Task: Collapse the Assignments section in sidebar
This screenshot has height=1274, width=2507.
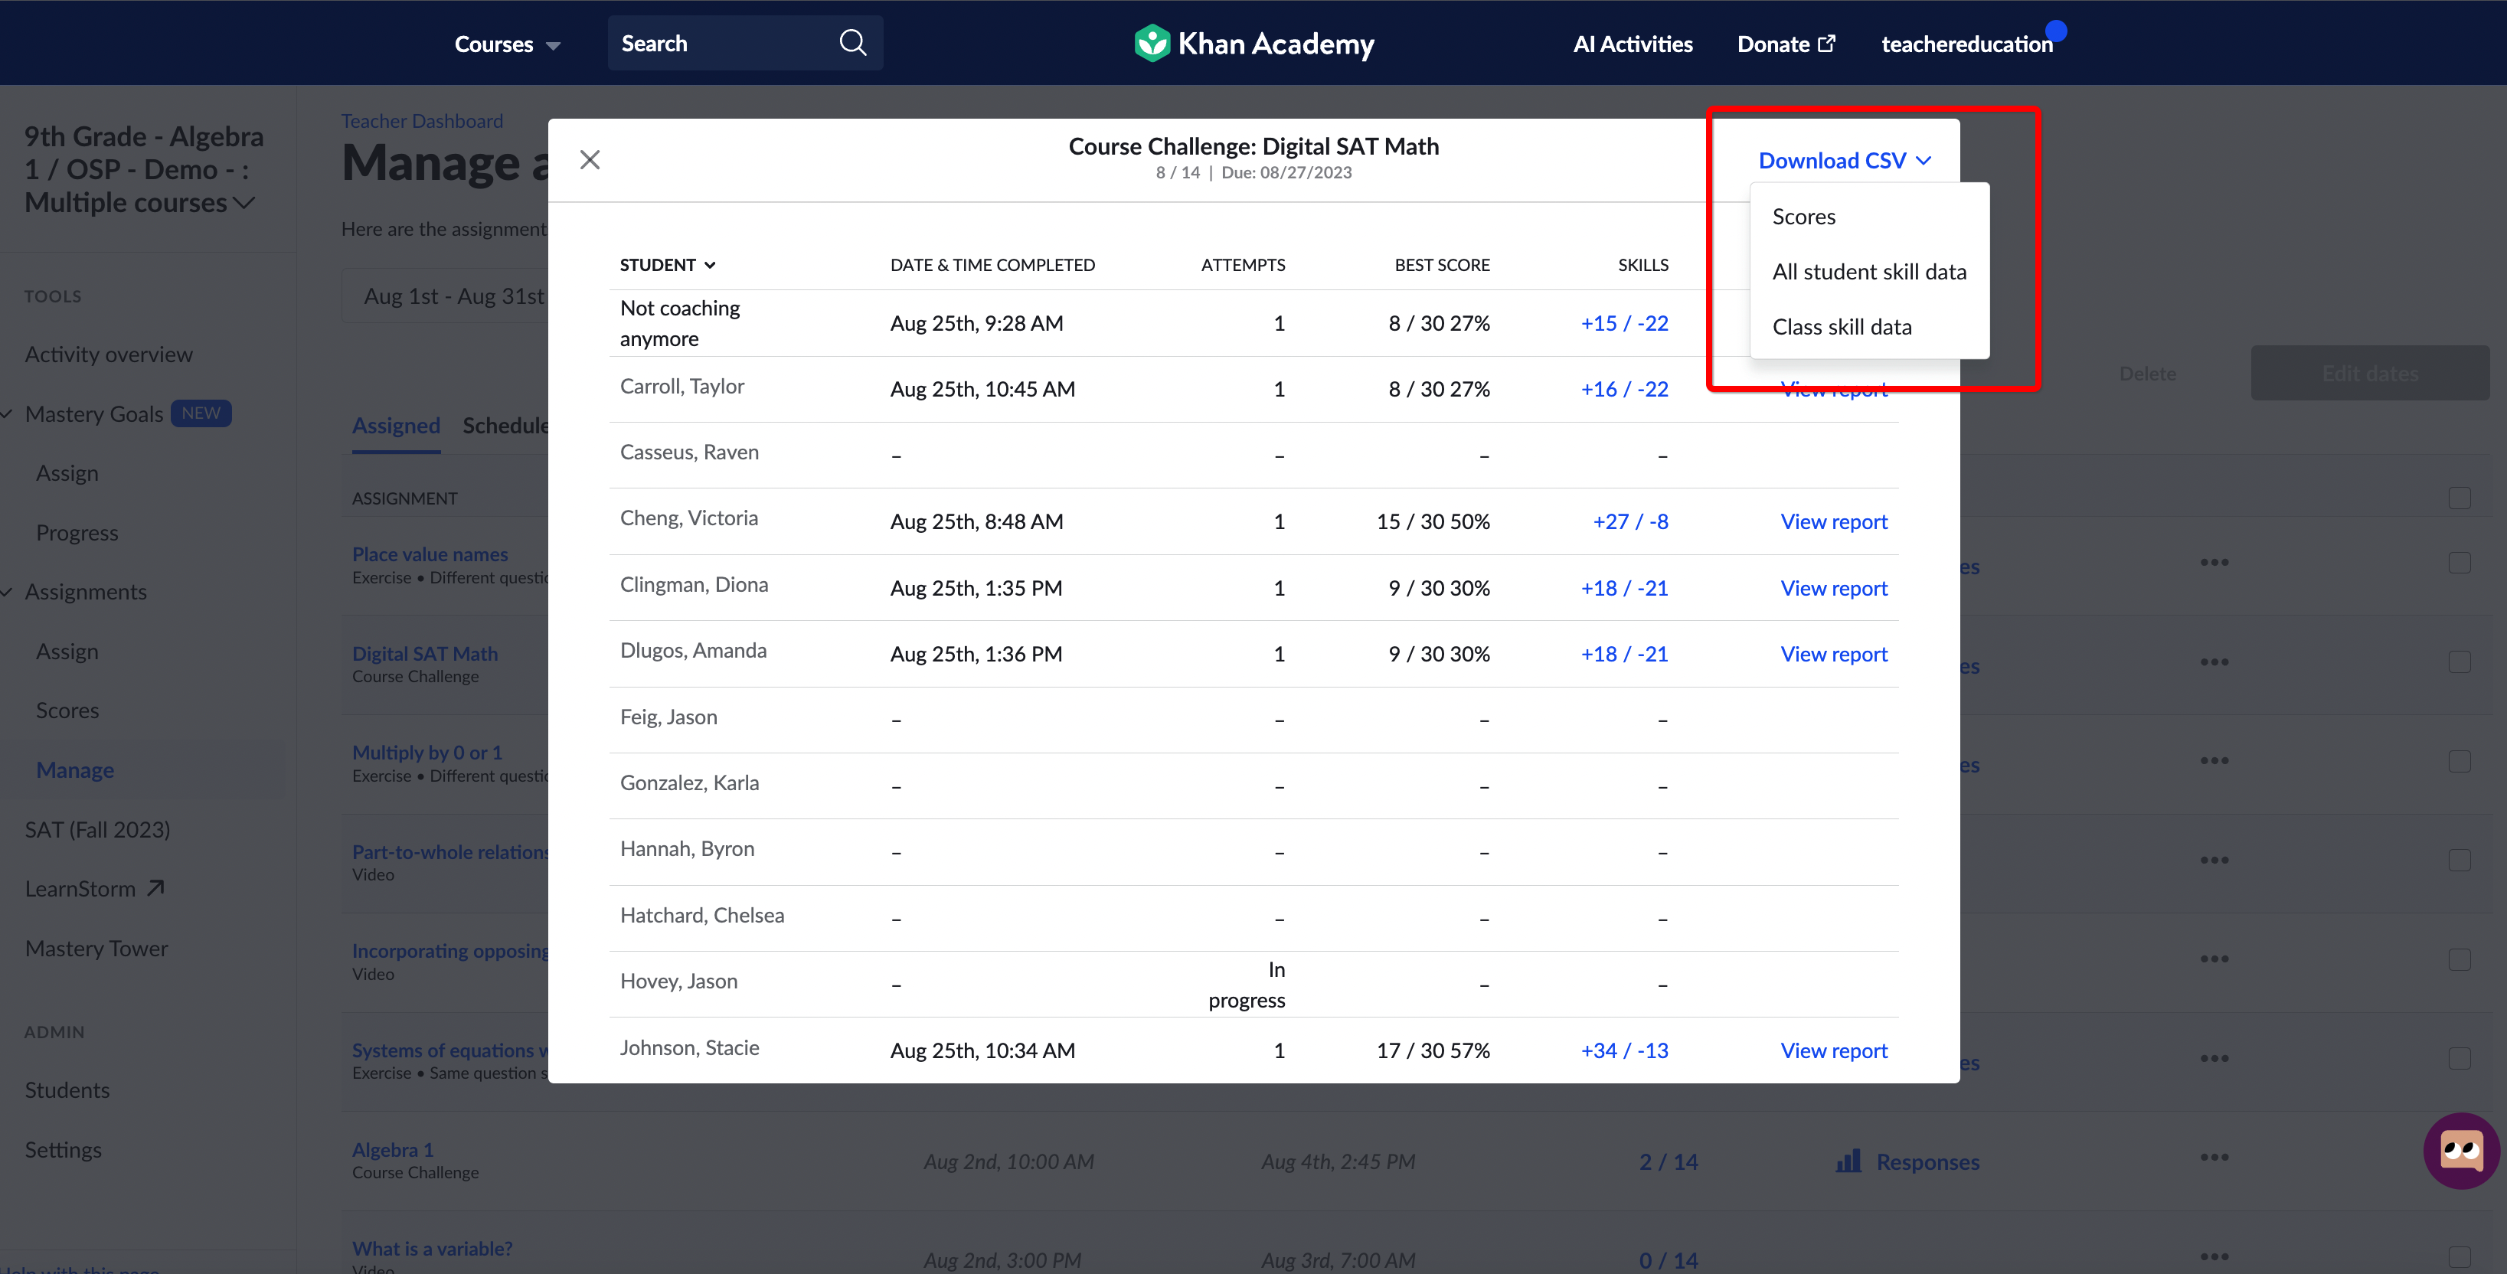Action: [x=8, y=592]
